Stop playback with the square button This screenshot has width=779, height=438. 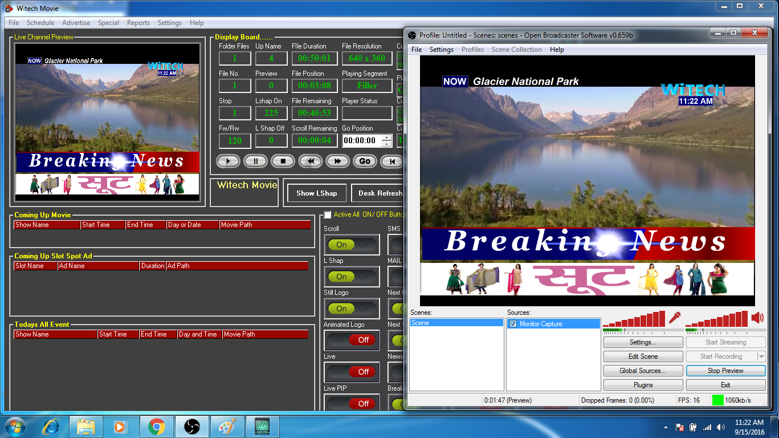click(283, 161)
